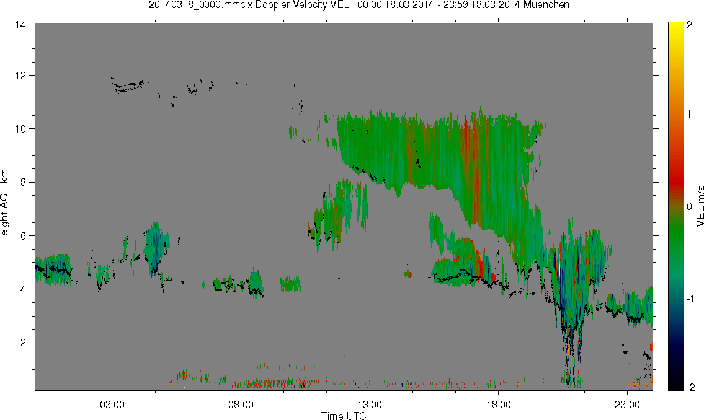Click the colorbar tick label '-2'
This screenshot has height=420, width=704.
coord(690,387)
